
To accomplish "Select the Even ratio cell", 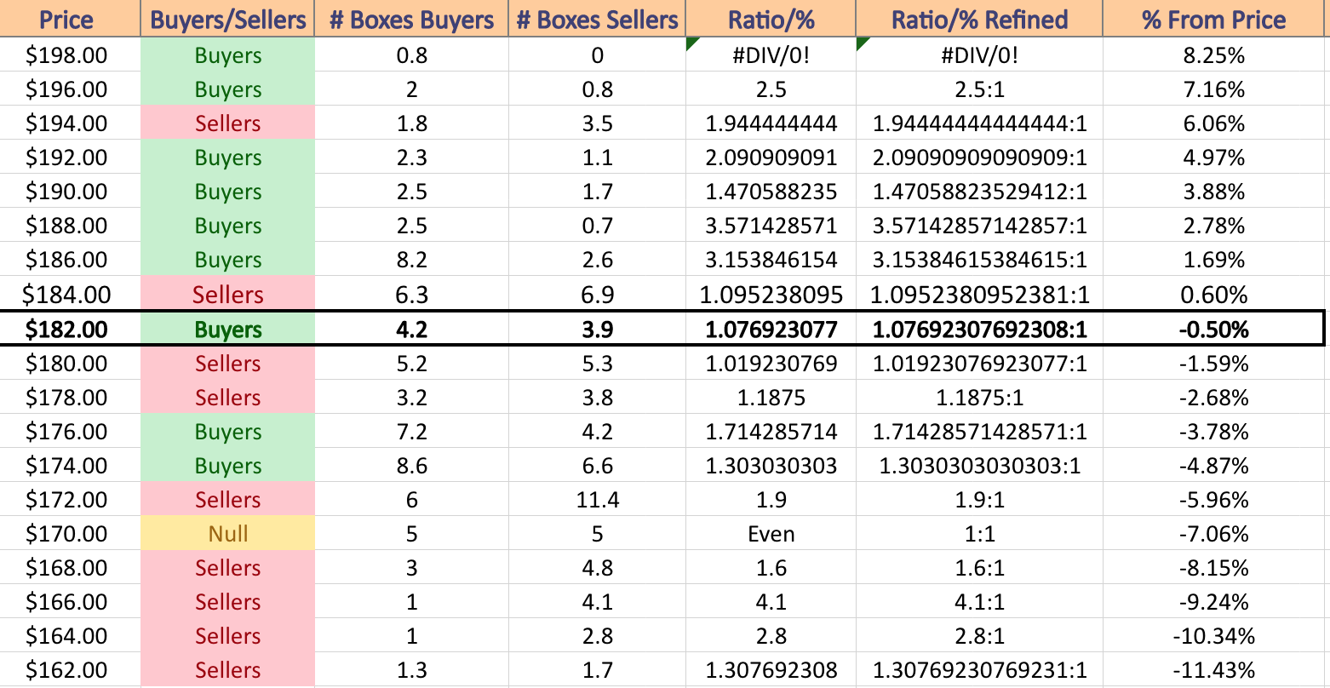I will coord(771,534).
